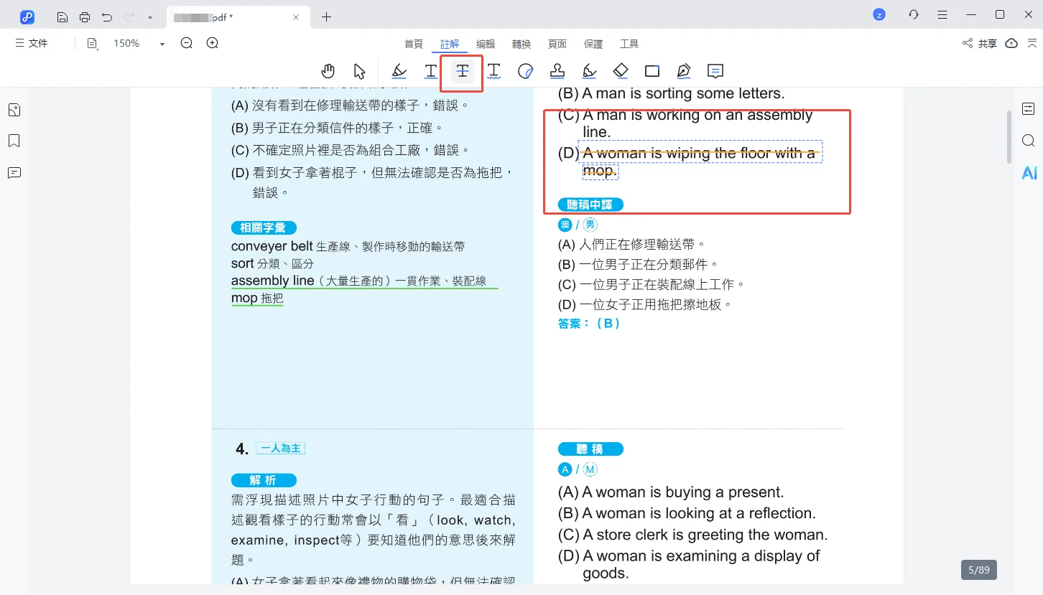
Task: Pick the Squiggly underline tool
Action: [x=494, y=71]
